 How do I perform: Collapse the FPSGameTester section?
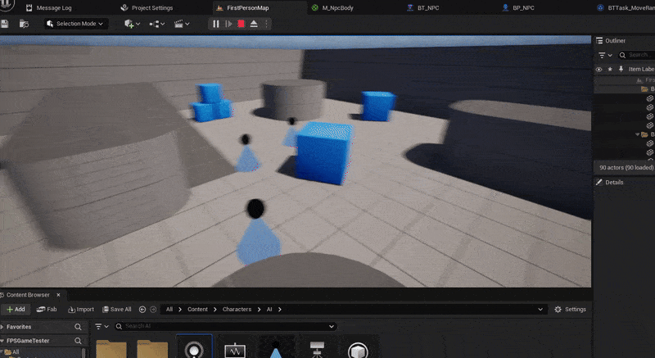2,341
